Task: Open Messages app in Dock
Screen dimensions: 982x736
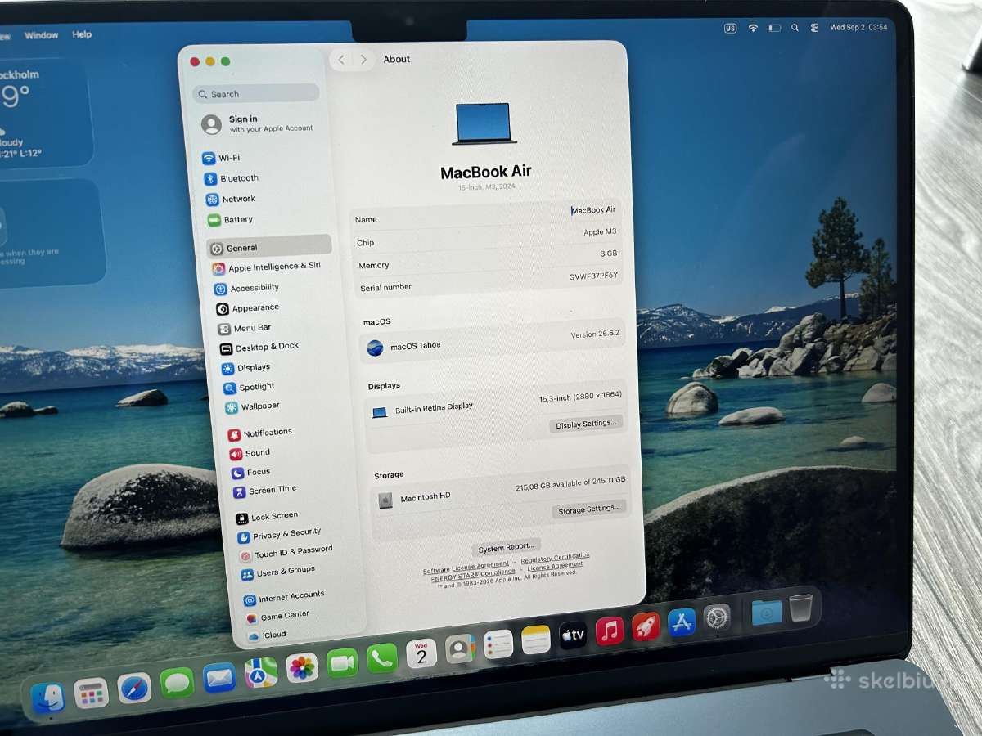Action: (177, 682)
